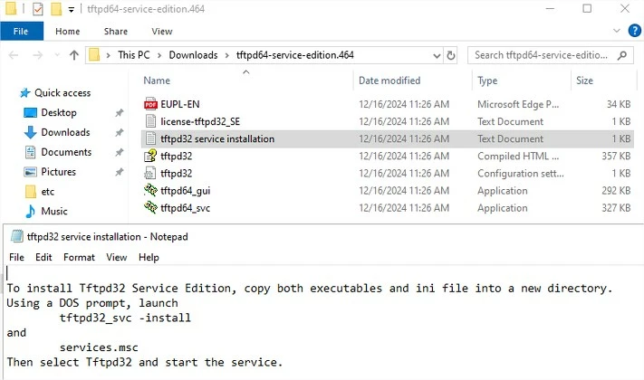Click the tftpd64_gui file name
Image resolution: width=644 pixels, height=380 pixels.
[x=186, y=191]
